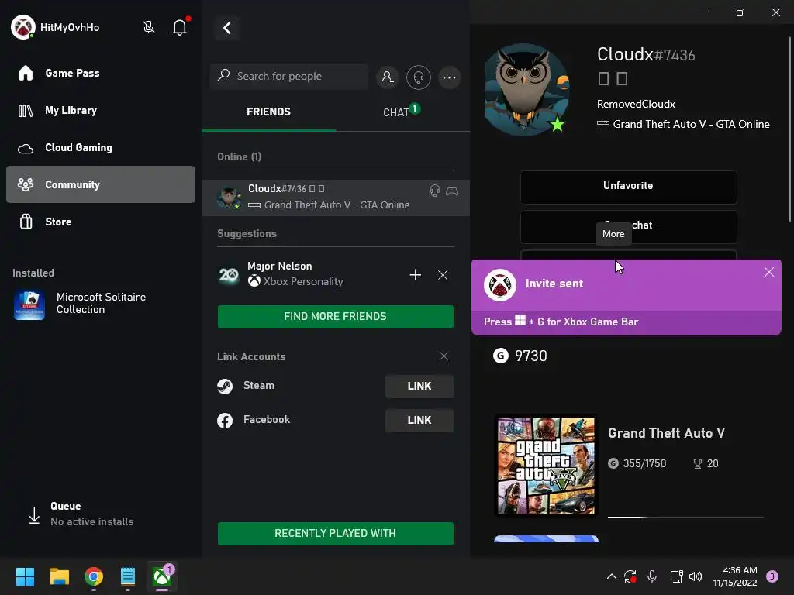Switch to the CHAT tab
The width and height of the screenshot is (794, 595).
point(402,112)
